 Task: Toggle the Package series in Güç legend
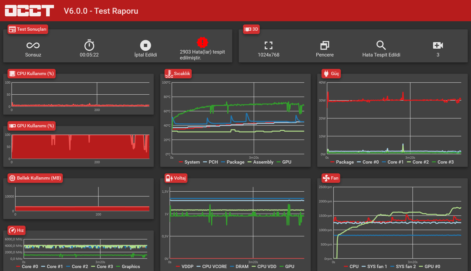coord(342,162)
